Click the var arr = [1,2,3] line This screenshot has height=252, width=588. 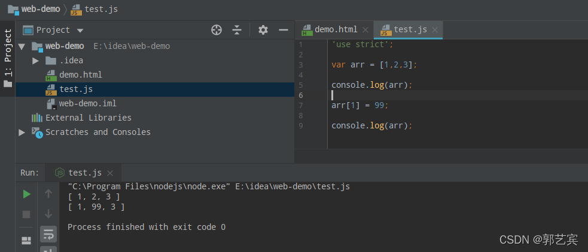click(374, 64)
